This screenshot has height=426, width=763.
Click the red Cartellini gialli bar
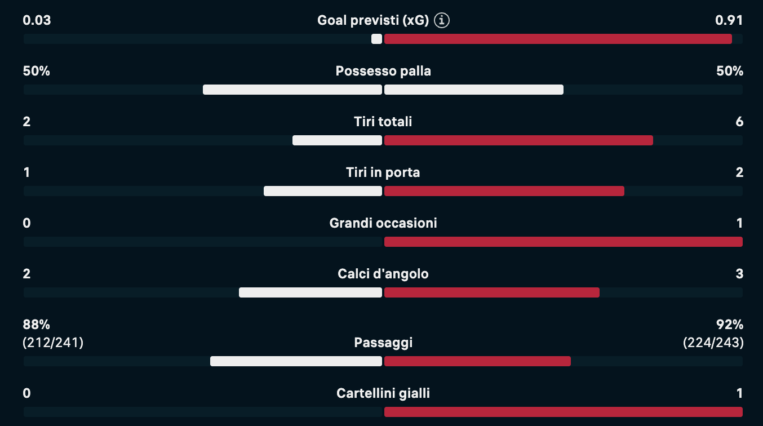coord(564,412)
